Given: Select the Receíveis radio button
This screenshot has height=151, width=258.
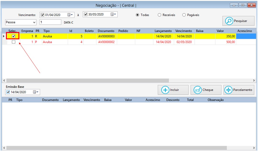Looking at the screenshot, I should pyautogui.click(x=159, y=15).
